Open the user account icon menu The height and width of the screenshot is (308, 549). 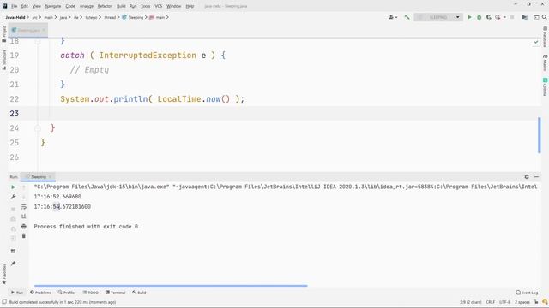393,17
